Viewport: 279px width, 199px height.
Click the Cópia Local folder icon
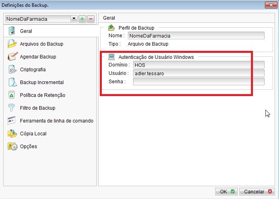click(x=12, y=134)
